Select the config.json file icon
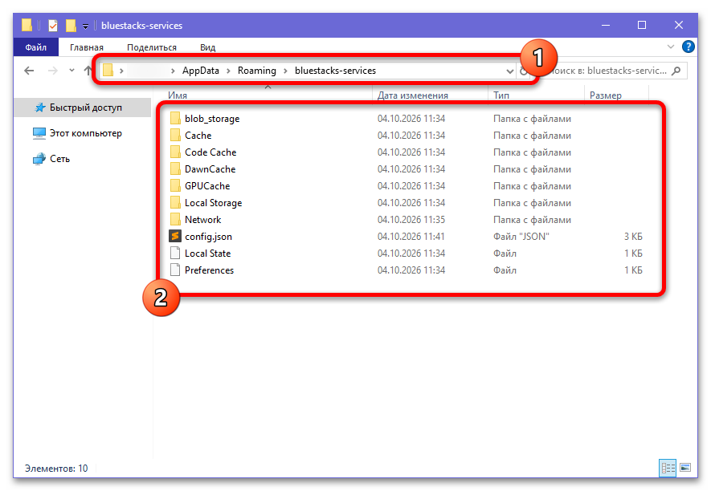Viewport: 711px width, 491px height. point(175,237)
